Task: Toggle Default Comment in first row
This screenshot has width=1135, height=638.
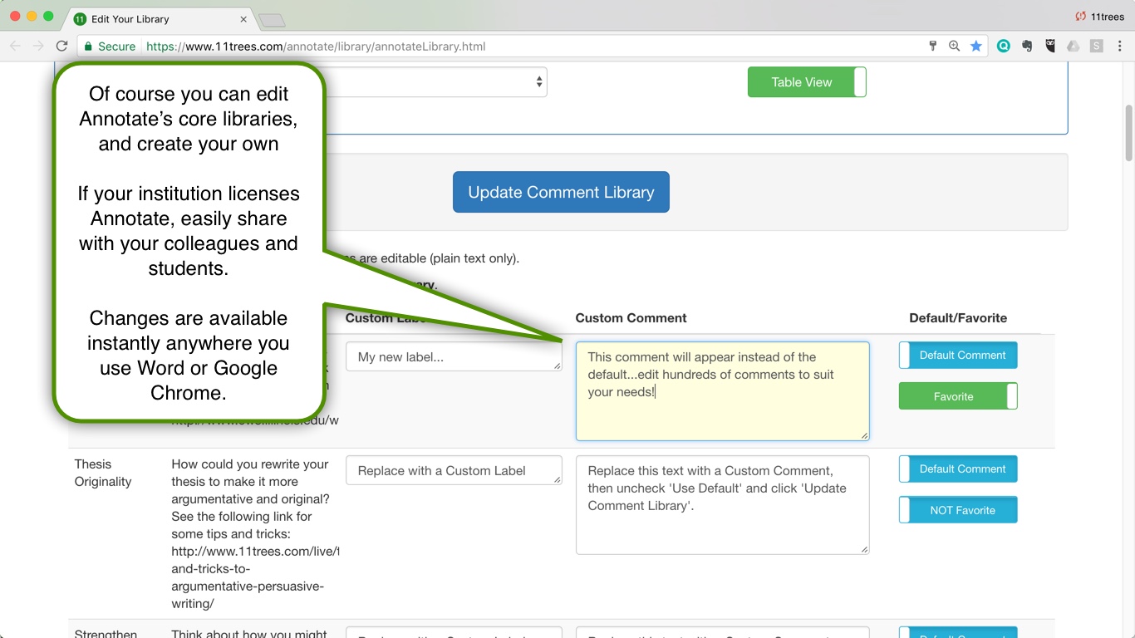Action: tap(958, 356)
